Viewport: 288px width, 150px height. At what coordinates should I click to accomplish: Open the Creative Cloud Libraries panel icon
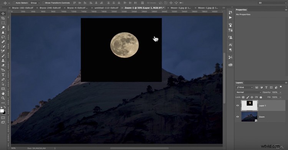tap(230, 65)
